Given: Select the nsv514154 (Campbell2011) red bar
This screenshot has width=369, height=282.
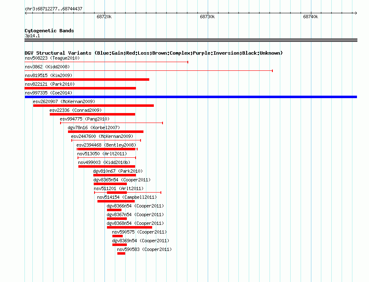Looking at the screenshot, I should click(x=116, y=201).
